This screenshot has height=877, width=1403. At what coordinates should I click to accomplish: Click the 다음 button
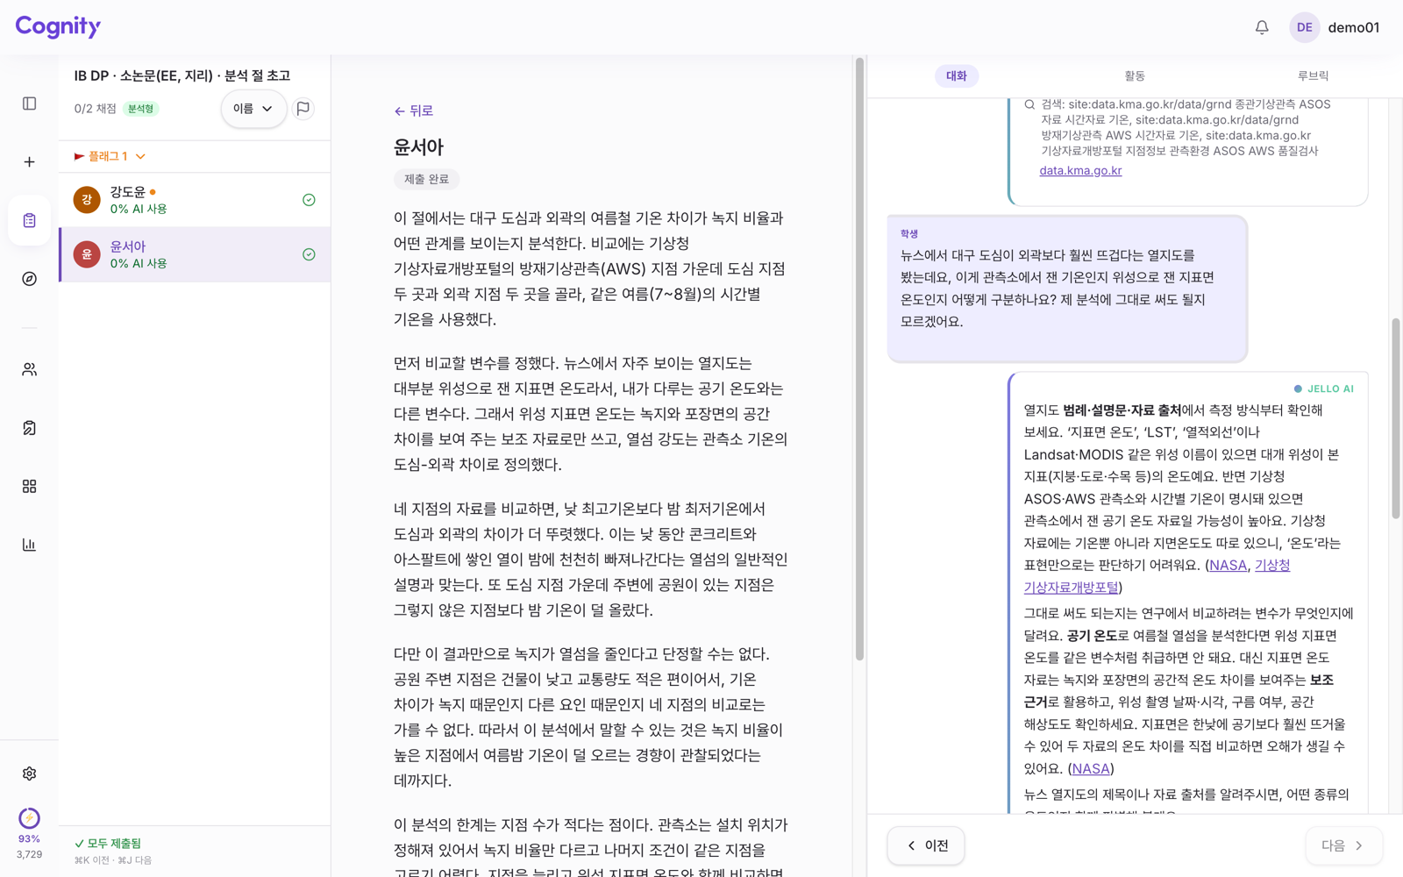point(1343,845)
